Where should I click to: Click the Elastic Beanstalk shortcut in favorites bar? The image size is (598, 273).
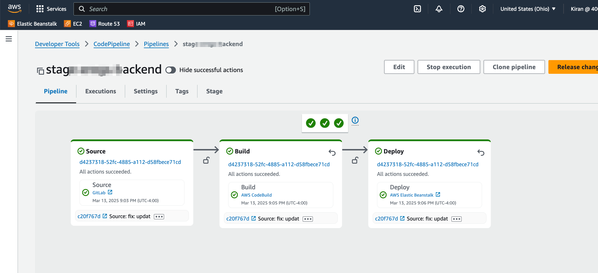point(32,24)
